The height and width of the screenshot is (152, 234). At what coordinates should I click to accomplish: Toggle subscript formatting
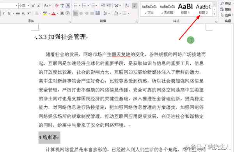23,13
